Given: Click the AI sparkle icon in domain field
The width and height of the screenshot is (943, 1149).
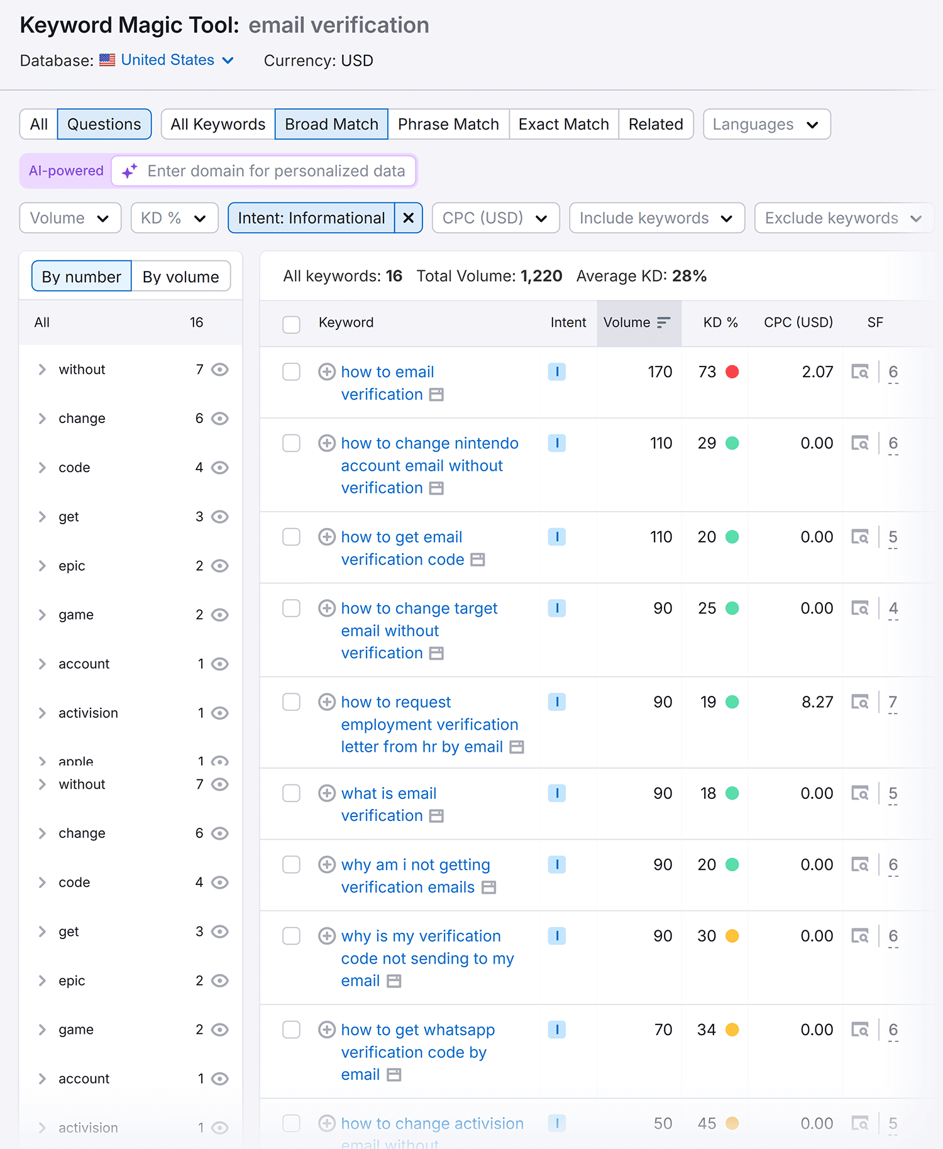Looking at the screenshot, I should (130, 171).
